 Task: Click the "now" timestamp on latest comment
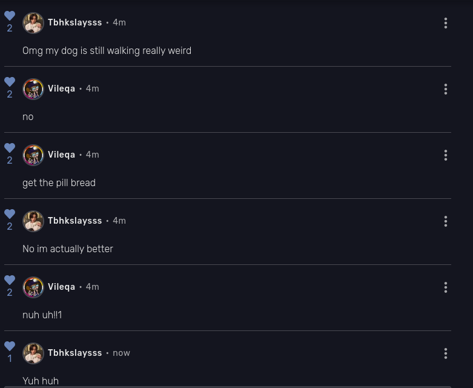point(121,353)
